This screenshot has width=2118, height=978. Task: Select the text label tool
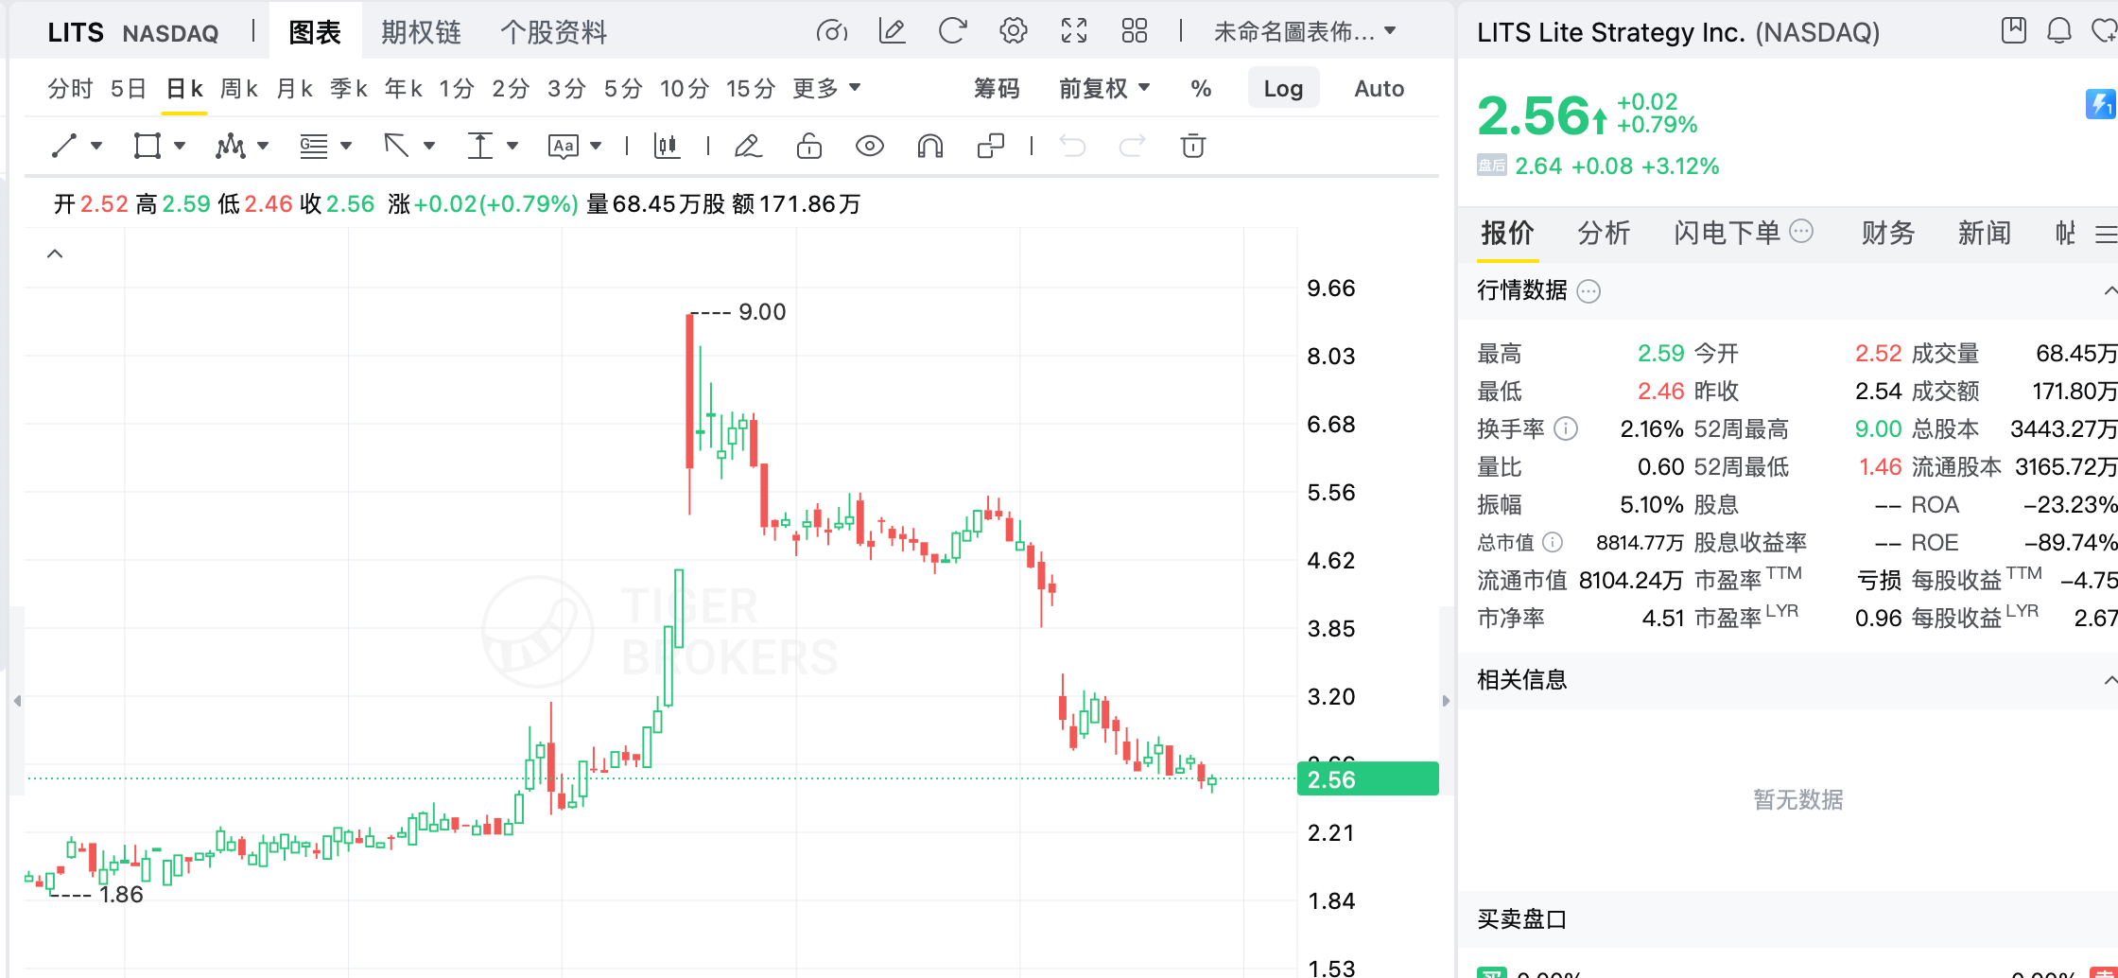coord(563,146)
